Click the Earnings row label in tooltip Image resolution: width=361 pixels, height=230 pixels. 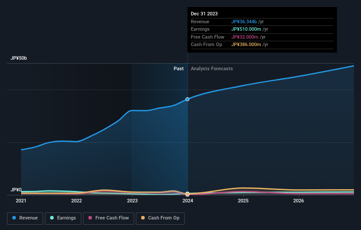pyautogui.click(x=201, y=29)
